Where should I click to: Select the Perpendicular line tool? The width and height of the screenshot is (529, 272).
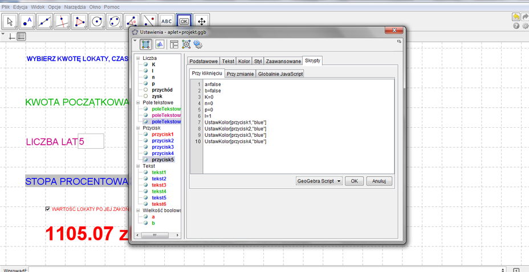62,22
